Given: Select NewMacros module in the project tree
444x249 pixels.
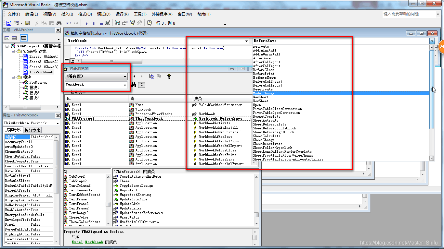Looking at the screenshot, I should coord(38,82).
